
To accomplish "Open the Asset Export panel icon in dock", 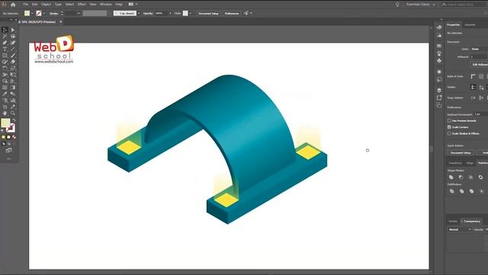I will click(439, 98).
